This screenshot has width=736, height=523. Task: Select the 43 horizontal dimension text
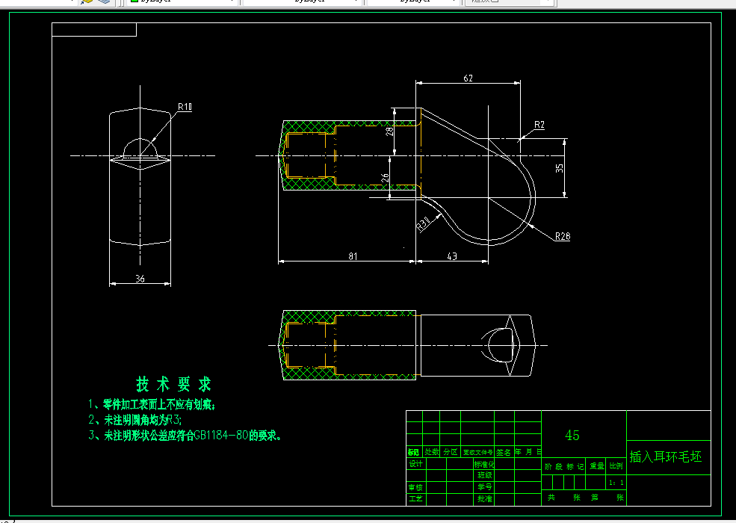451,256
